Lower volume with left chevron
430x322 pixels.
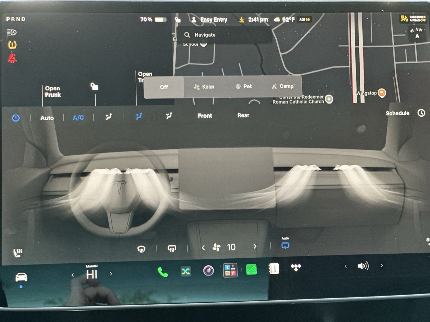(x=346, y=266)
